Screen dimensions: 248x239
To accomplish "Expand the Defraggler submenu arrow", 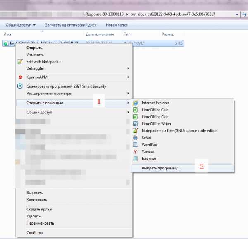I will coord(128,68).
